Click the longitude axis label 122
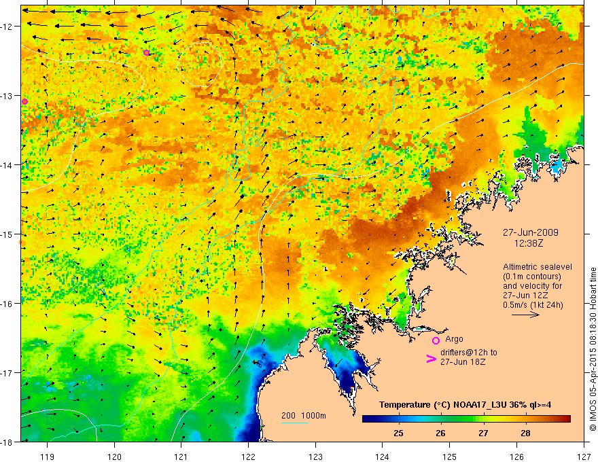The image size is (598, 462). [x=248, y=457]
